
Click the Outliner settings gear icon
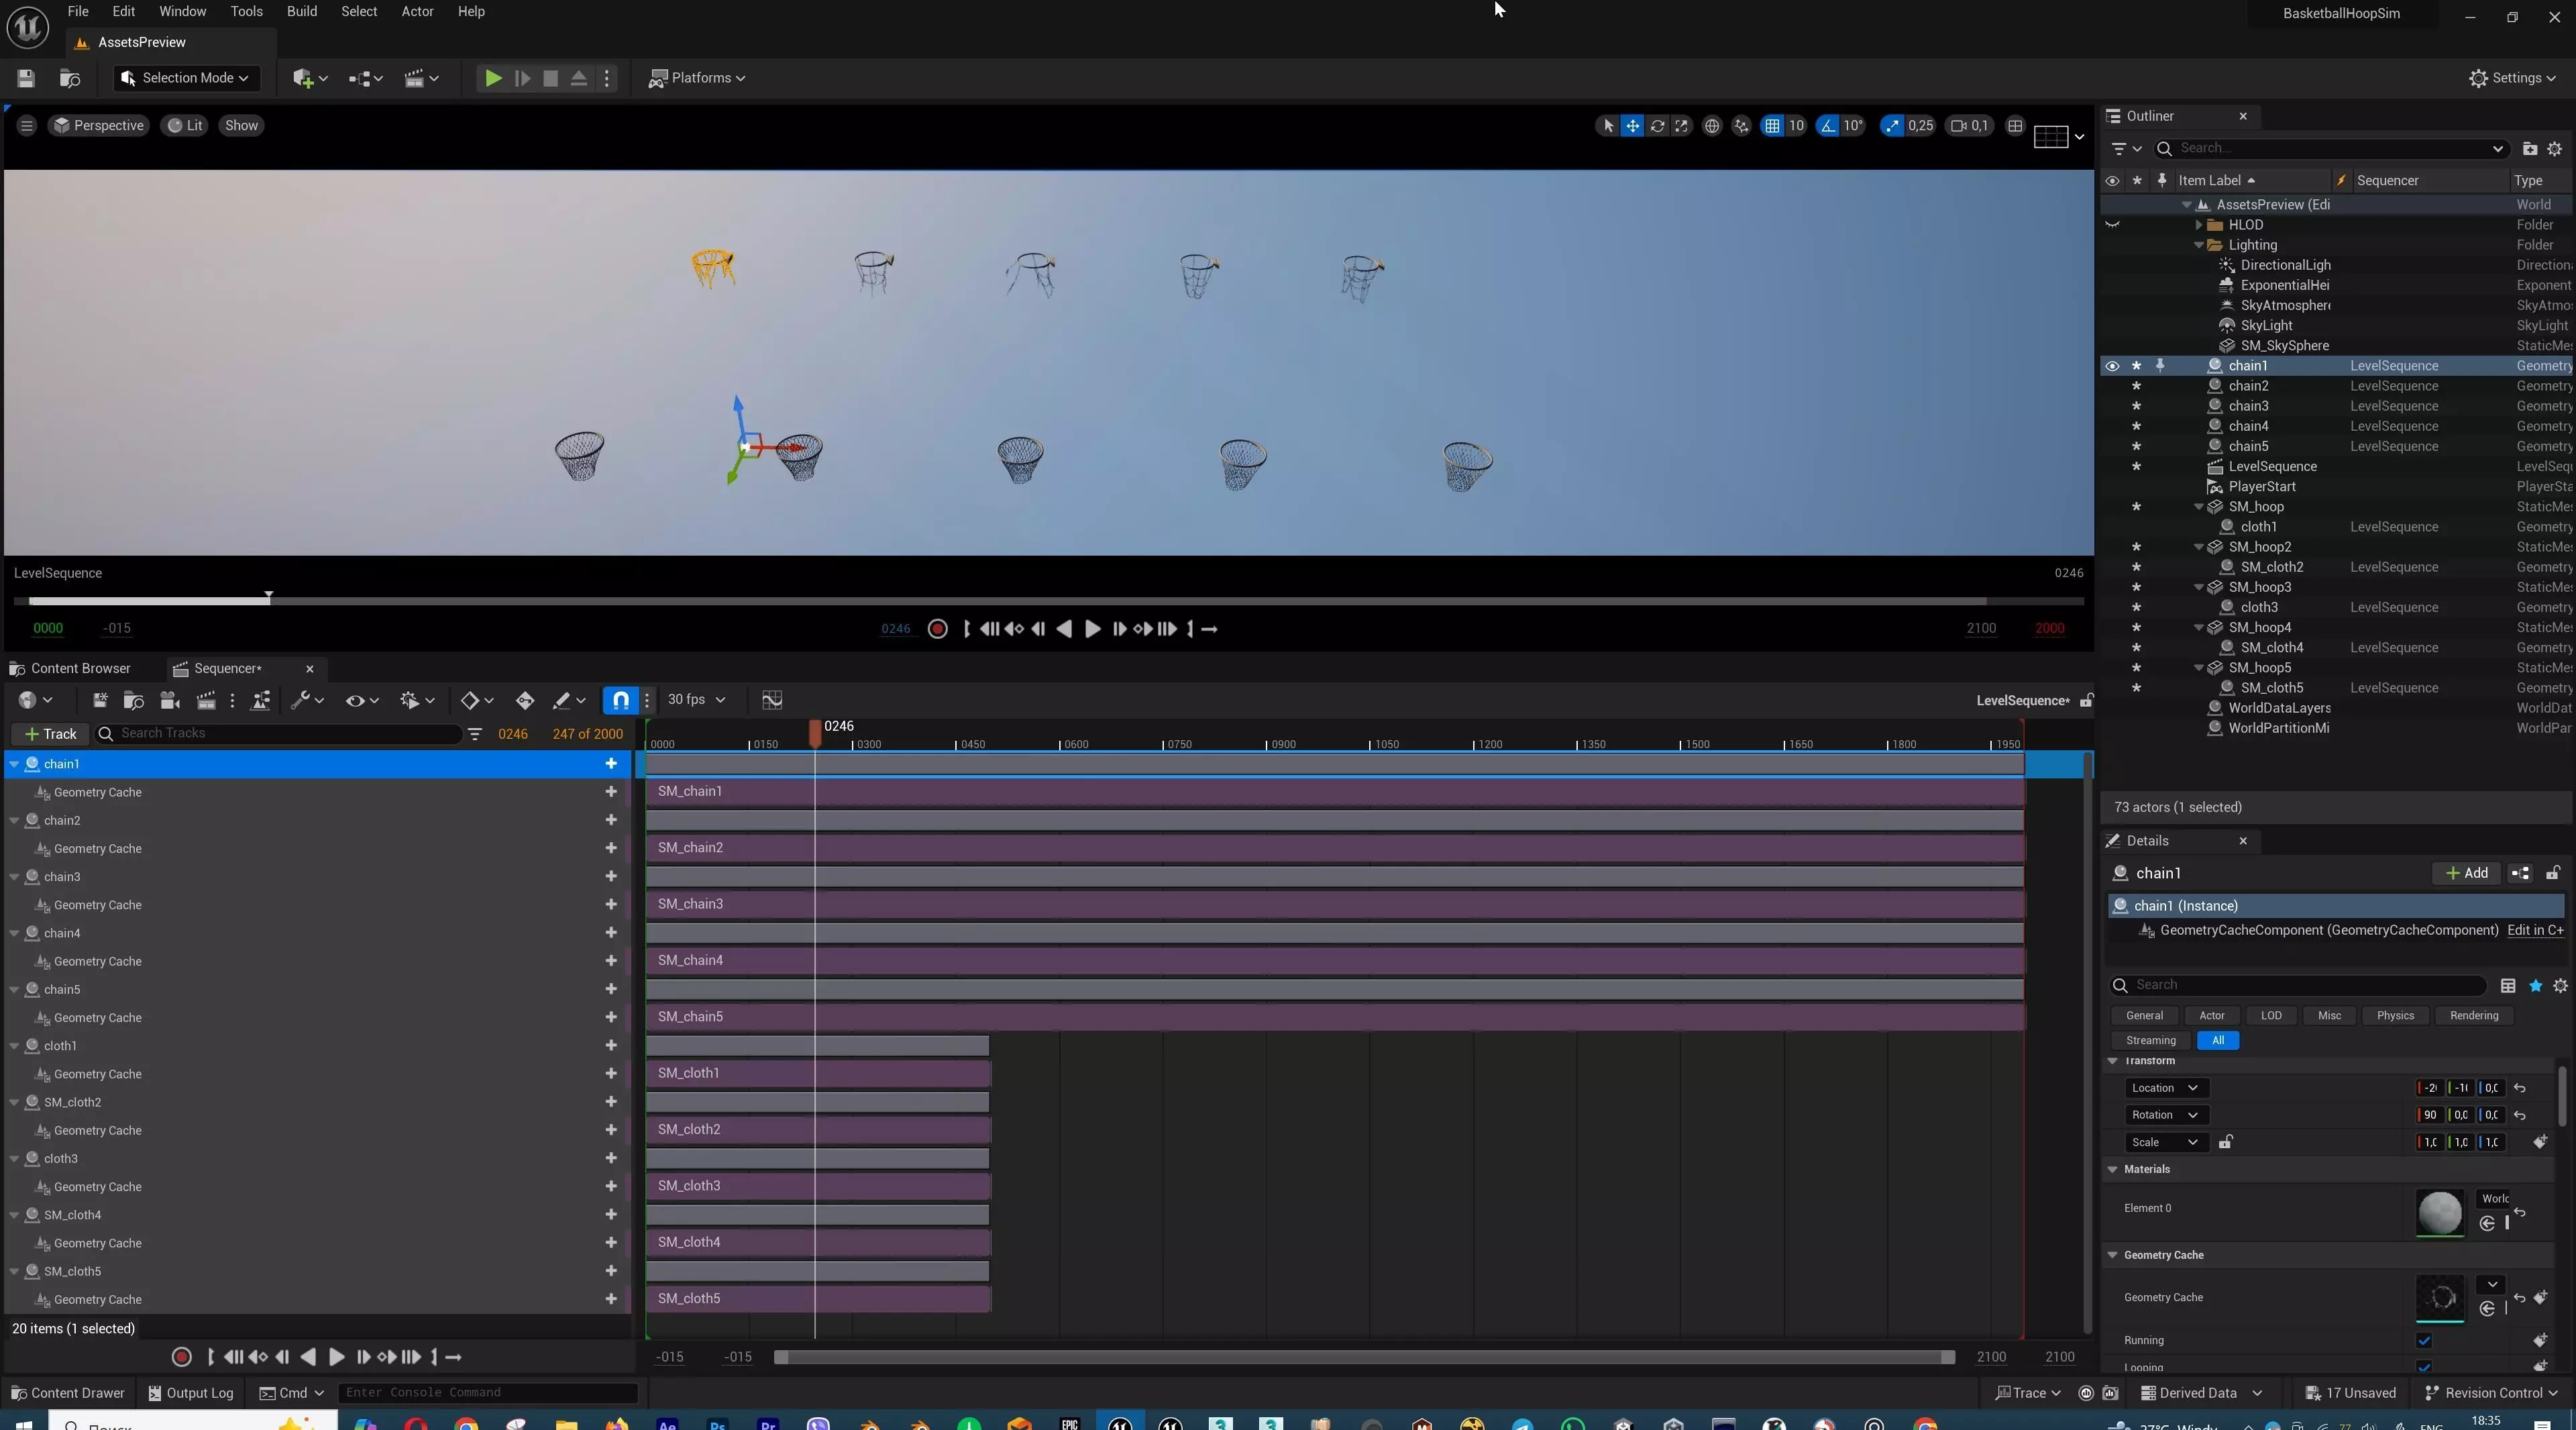point(2554,149)
